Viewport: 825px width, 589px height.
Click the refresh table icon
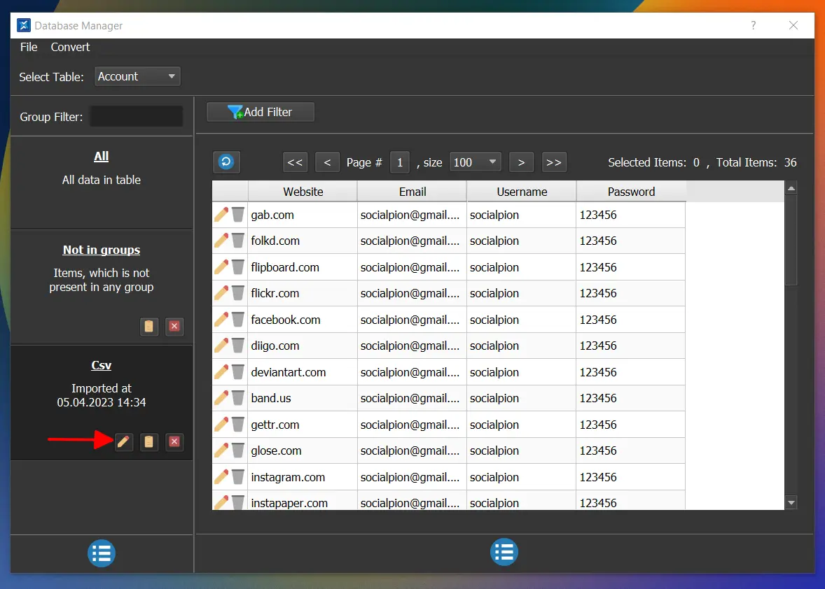(226, 162)
